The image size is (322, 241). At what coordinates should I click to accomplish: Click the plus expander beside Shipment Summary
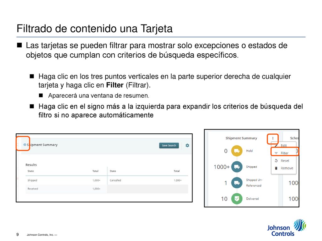25,145
